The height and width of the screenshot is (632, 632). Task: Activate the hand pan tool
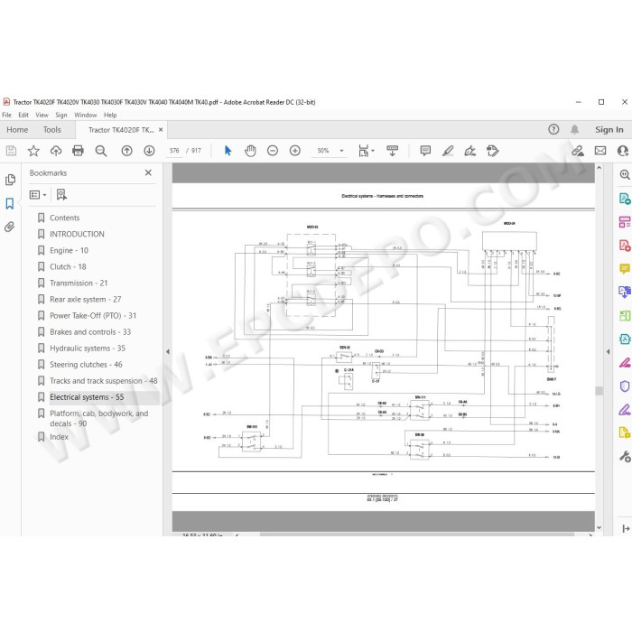tap(250, 151)
